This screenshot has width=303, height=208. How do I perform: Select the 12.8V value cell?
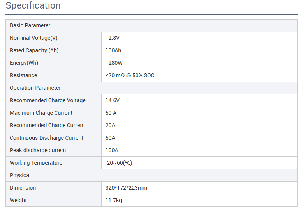point(113,38)
